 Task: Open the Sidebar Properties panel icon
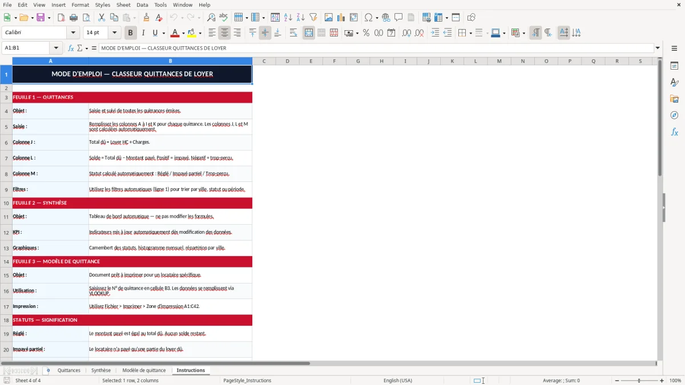tap(674, 66)
